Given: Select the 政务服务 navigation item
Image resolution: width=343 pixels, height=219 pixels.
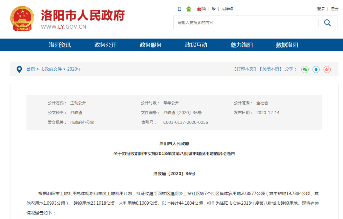Looking at the screenshot, I should (x=151, y=45).
